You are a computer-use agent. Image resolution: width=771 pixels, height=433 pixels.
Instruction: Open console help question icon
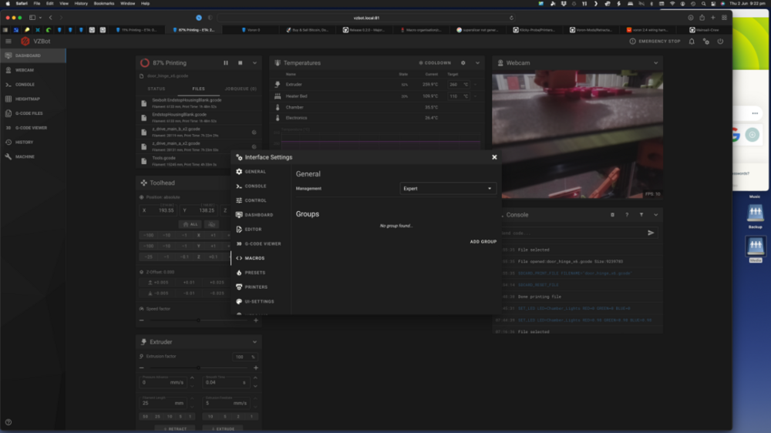627,215
